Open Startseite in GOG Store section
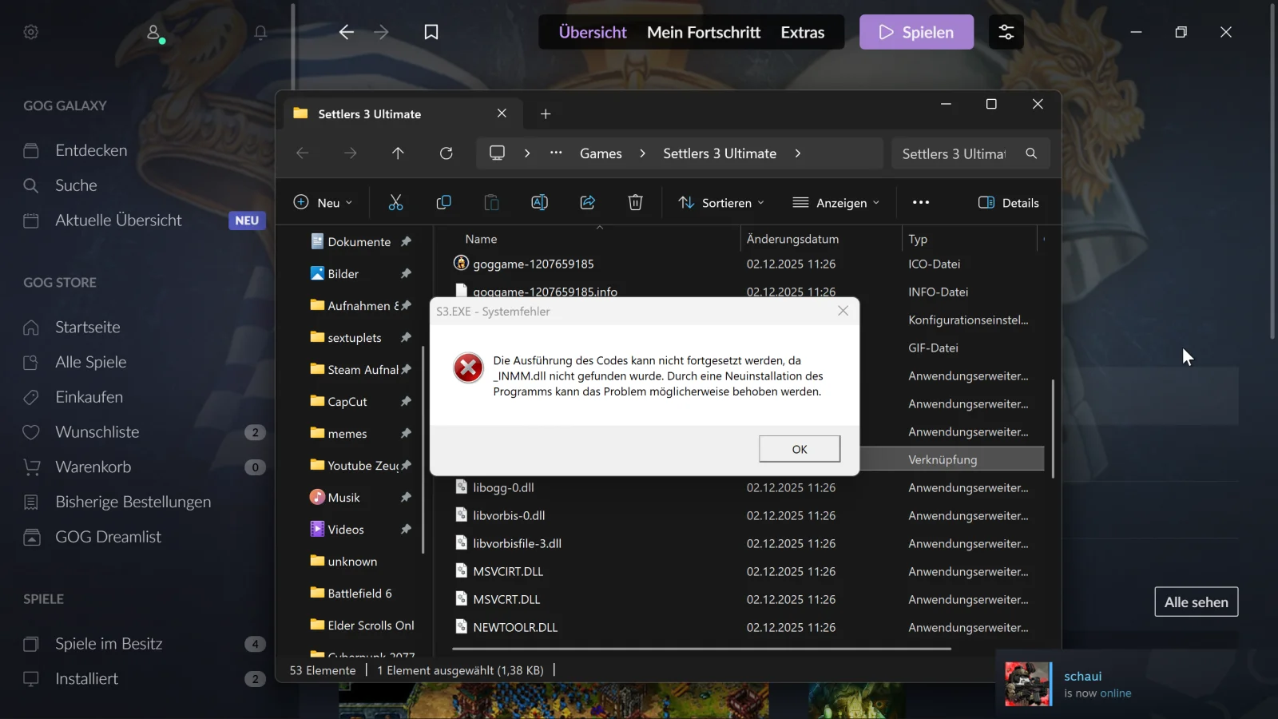Viewport: 1278px width, 719px height. 88,328
